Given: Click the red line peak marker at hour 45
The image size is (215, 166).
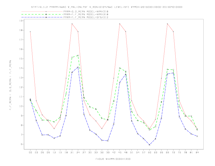Looking at the screenshot, I should (x=120, y=24).
